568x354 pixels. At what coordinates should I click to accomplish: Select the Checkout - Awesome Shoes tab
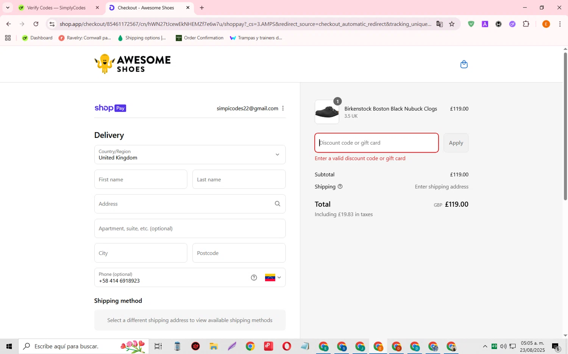(x=146, y=8)
